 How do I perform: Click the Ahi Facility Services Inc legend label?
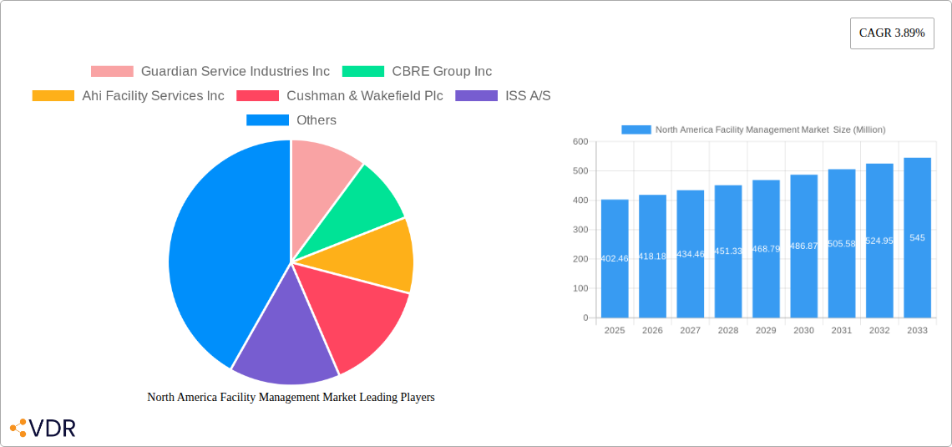click(x=153, y=96)
